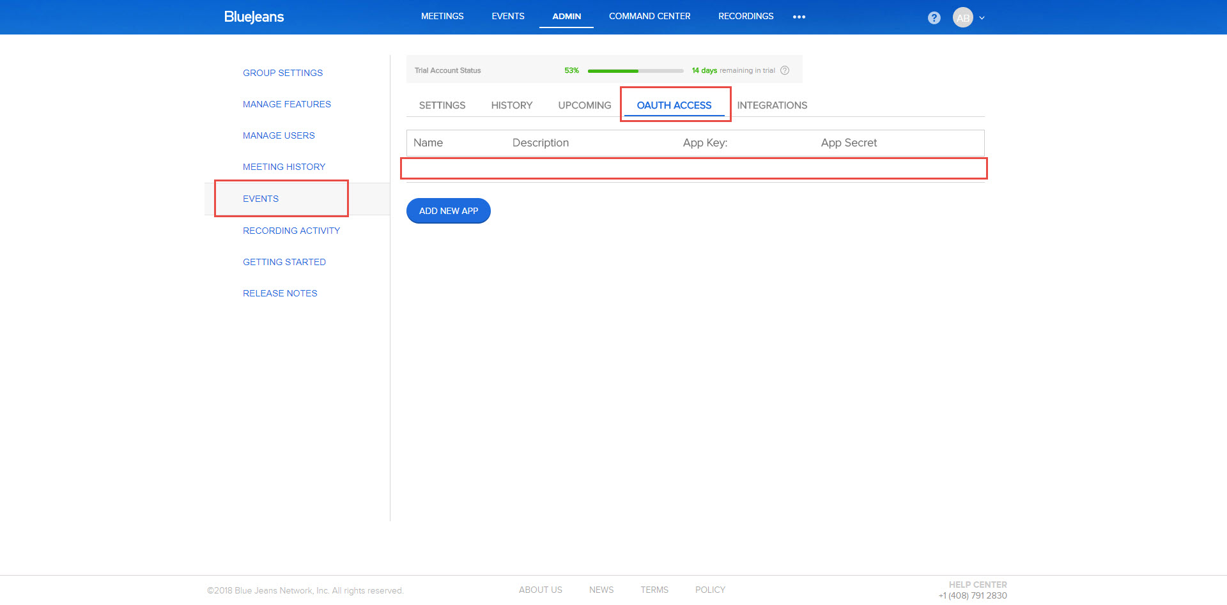Click the Description column header
This screenshot has height=605, width=1227.
click(x=541, y=143)
